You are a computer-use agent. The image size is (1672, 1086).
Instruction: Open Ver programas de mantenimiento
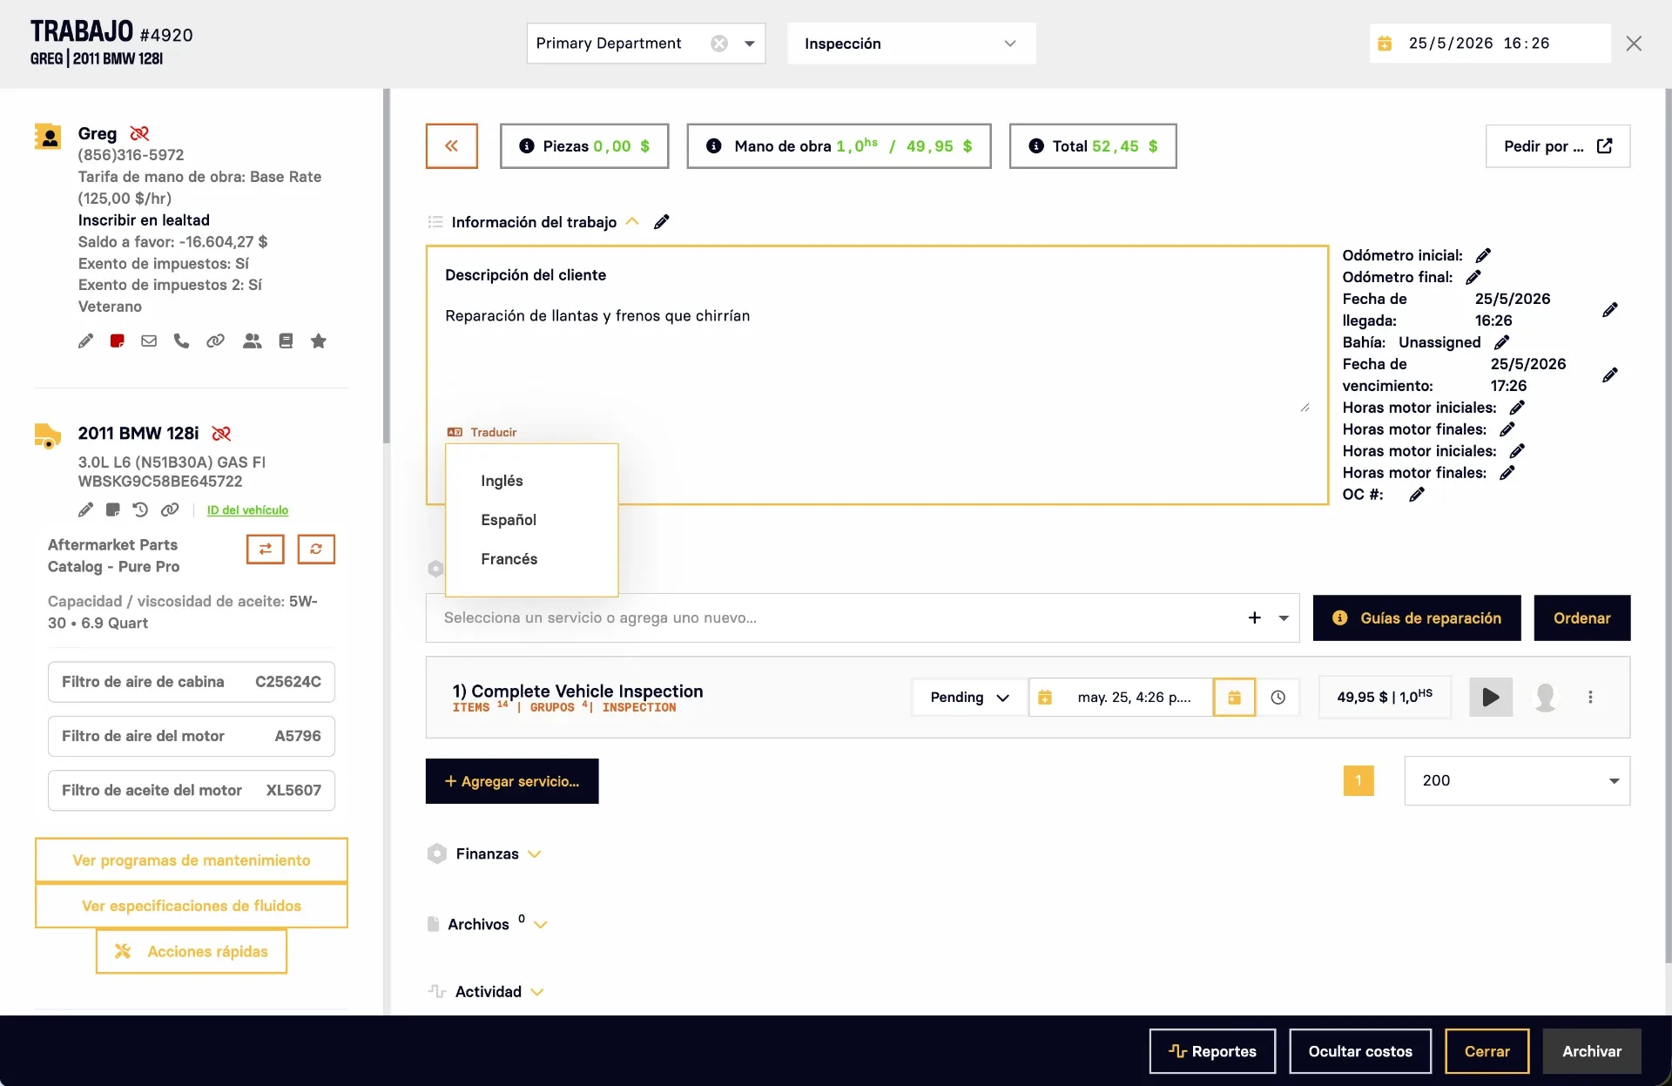click(x=192, y=860)
